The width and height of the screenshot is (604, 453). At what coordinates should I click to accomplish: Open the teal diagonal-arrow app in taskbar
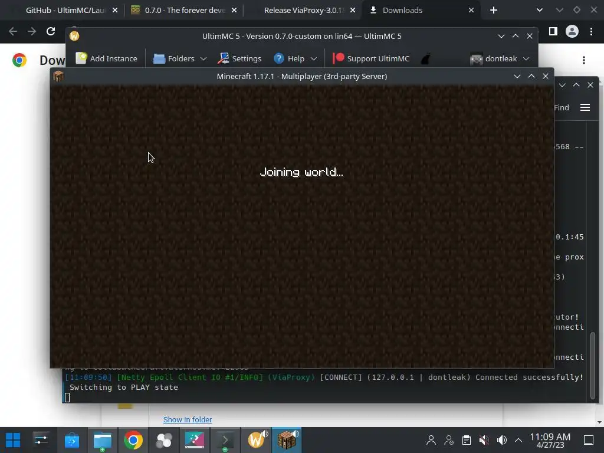pyautogui.click(x=195, y=440)
